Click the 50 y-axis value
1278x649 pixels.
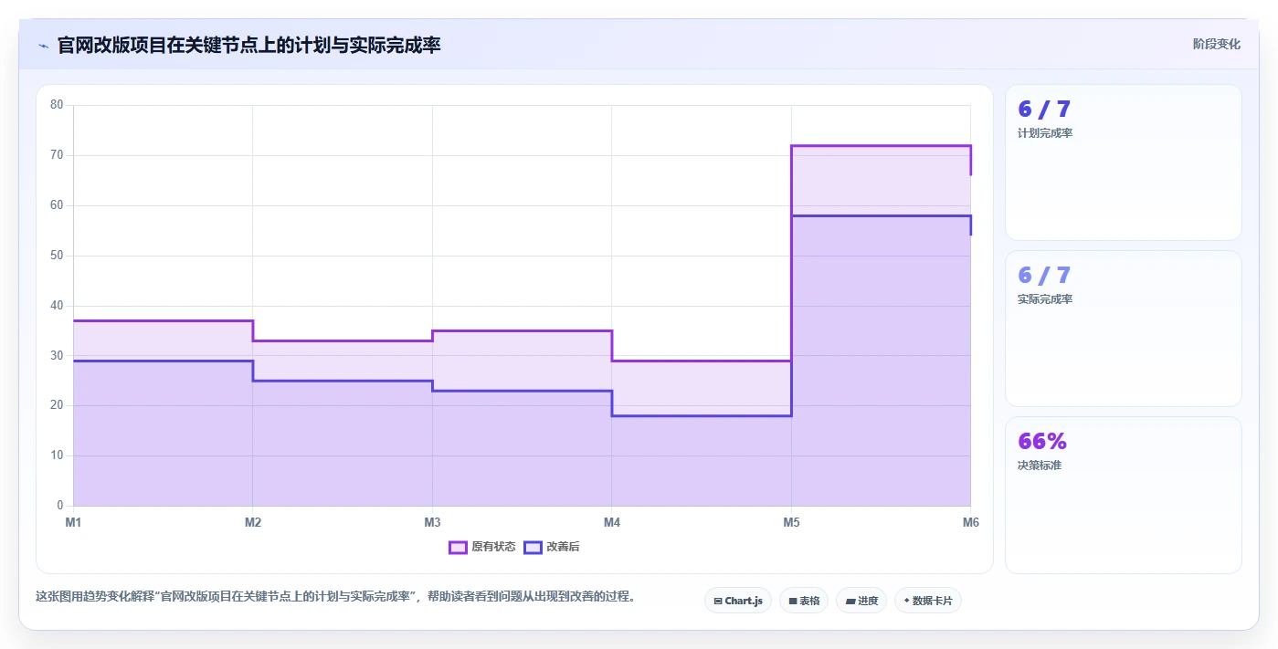(57, 256)
